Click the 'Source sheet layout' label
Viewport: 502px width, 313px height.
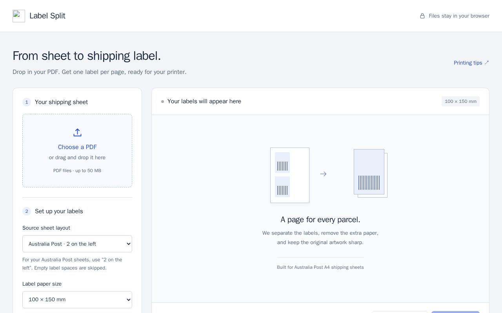point(46,228)
